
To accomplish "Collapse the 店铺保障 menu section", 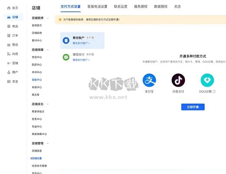I will pyautogui.click(x=48, y=50).
